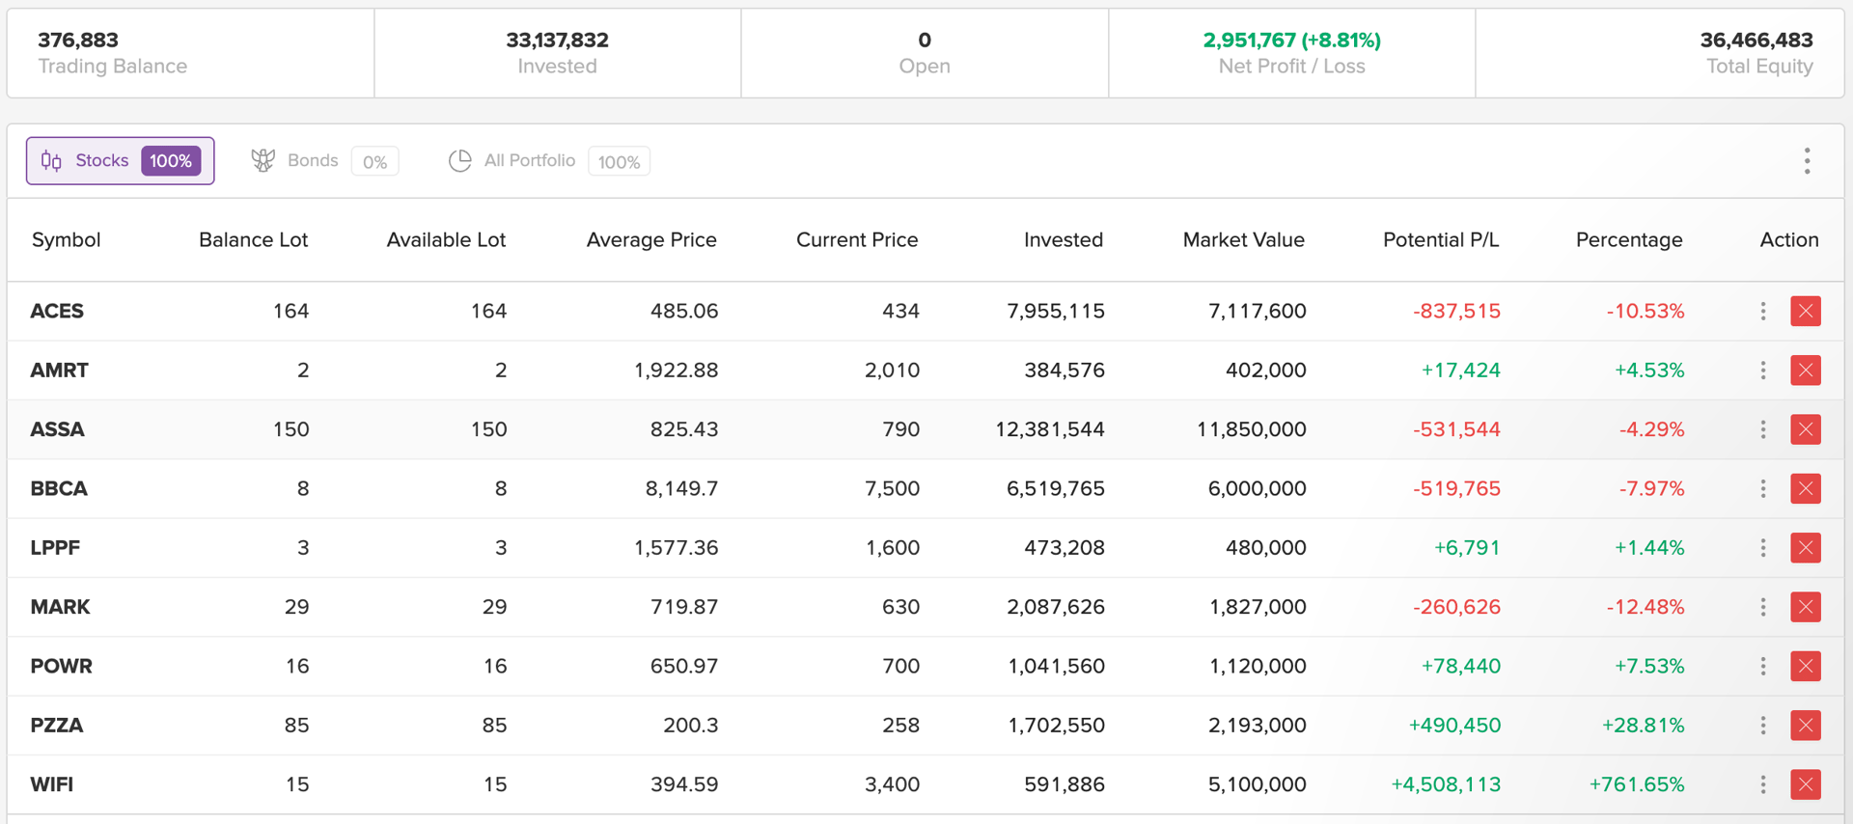The width and height of the screenshot is (1853, 824).
Task: Click WIFI potential profit +4,508,113
Action: tap(1446, 784)
